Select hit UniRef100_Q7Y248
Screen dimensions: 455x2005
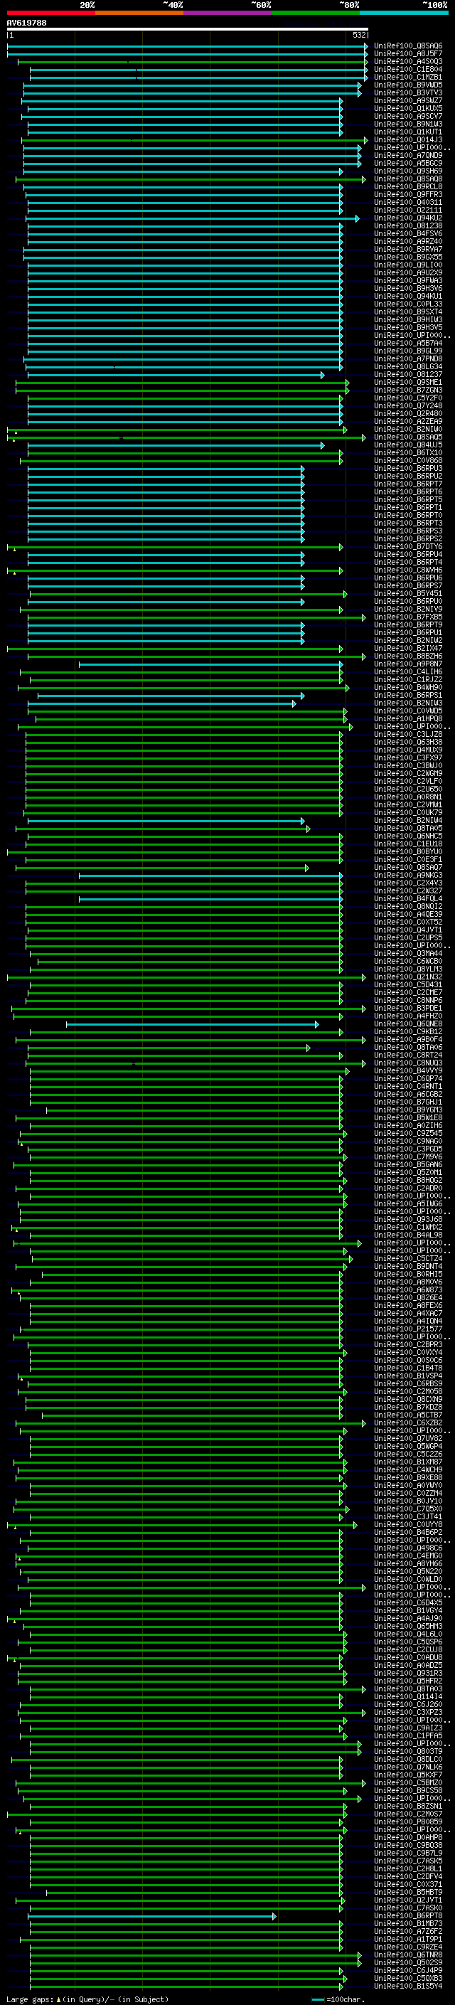click(408, 405)
